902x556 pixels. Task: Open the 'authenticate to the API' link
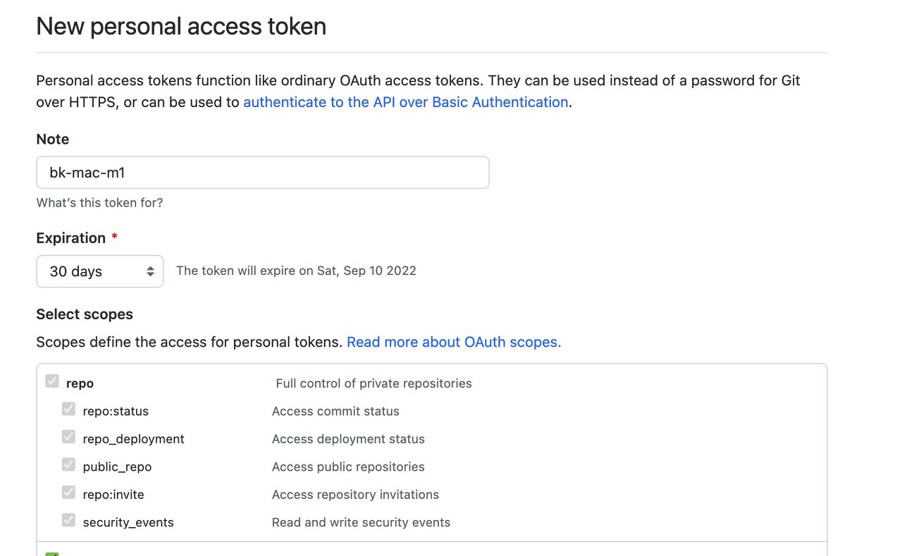pos(406,102)
